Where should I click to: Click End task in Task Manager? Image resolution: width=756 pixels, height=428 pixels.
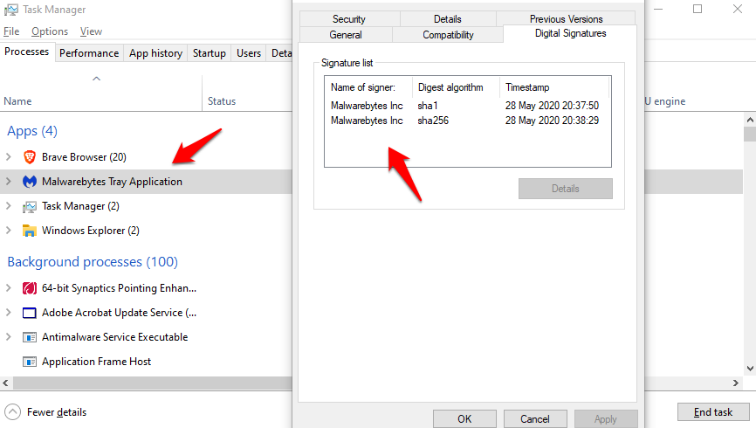point(712,412)
